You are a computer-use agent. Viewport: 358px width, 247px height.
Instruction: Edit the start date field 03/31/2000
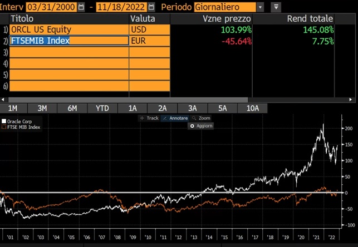coord(52,7)
